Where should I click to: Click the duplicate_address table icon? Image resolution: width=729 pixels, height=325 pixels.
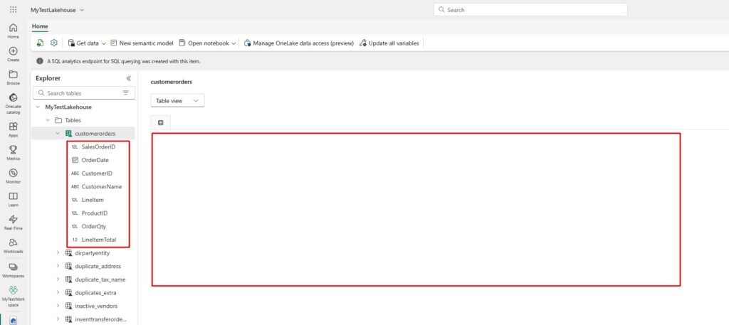[68, 266]
